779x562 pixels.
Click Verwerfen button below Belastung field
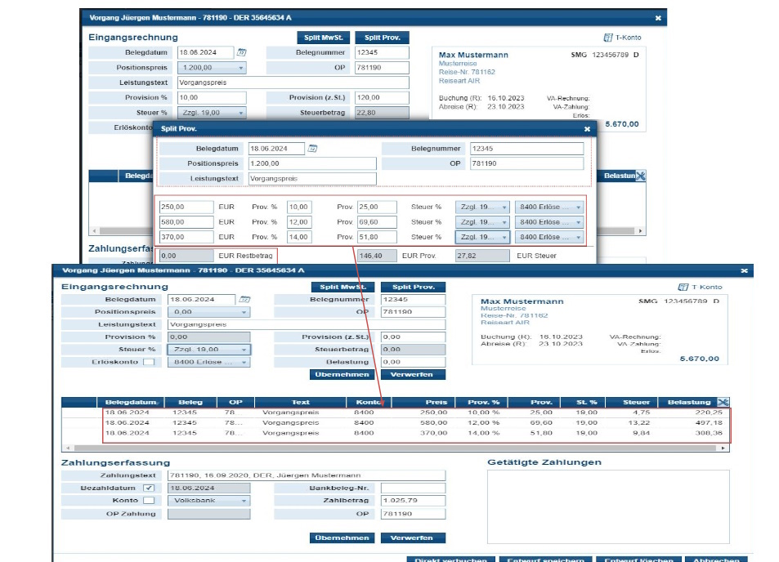tap(412, 374)
